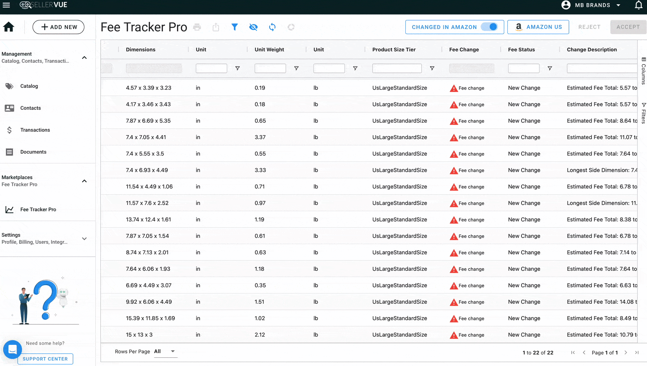Go to the last page
Screen dimensions: 647x366
[x=637, y=353]
